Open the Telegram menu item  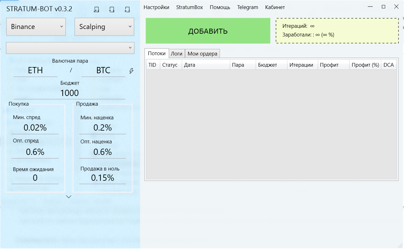pos(247,7)
